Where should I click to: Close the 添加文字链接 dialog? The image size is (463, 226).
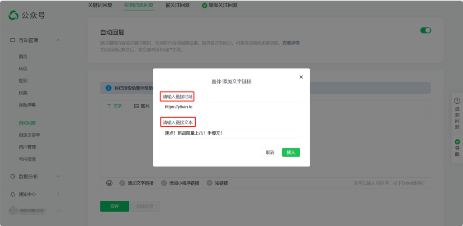click(301, 77)
